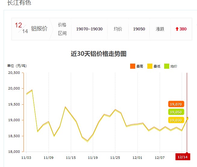Toggle the 最低 series legend label
The height and width of the screenshot is (167, 197).
[157, 67]
